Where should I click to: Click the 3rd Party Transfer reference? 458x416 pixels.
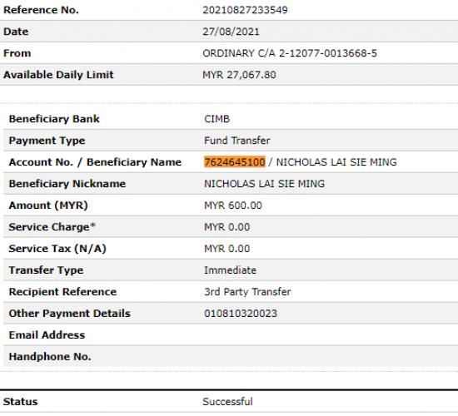tap(247, 292)
